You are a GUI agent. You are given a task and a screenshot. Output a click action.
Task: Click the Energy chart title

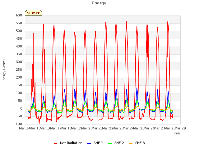(x=99, y=3)
